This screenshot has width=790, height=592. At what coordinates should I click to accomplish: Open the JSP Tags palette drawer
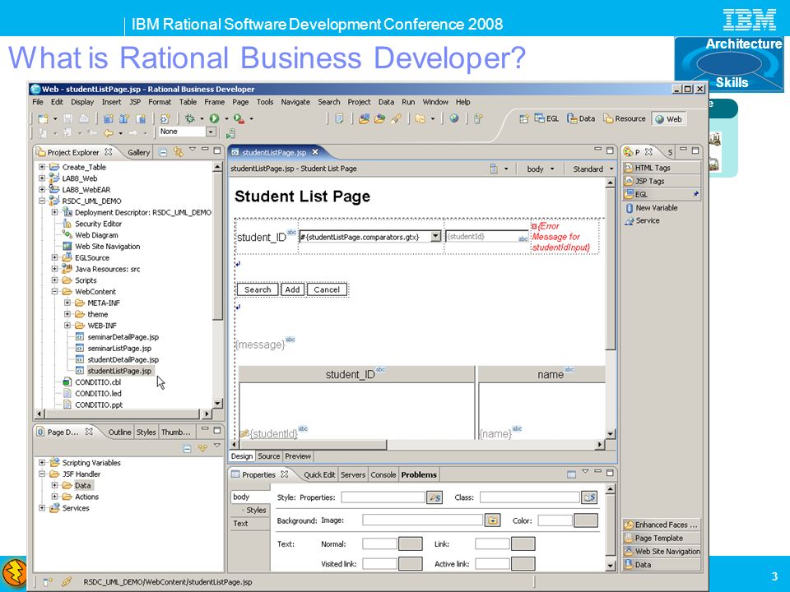662,181
